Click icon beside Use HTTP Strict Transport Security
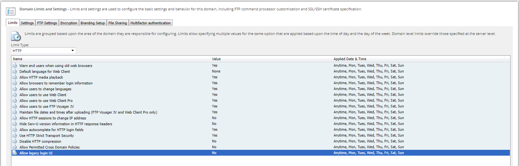 (x=15, y=136)
